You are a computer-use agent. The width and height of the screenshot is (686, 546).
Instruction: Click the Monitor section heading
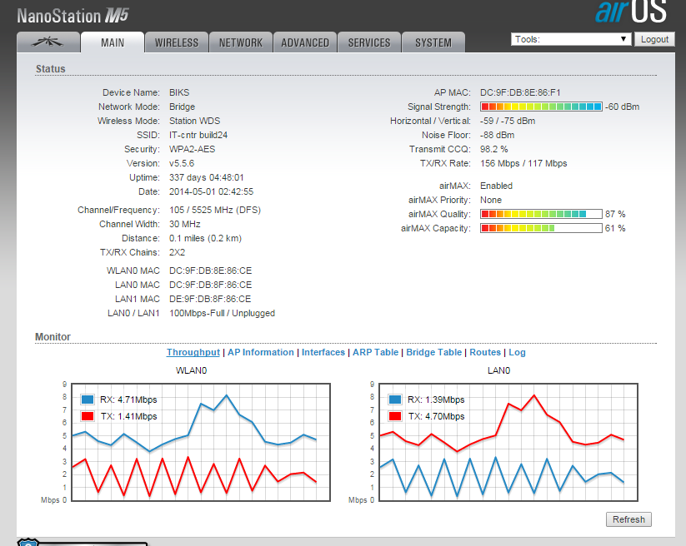(x=53, y=337)
